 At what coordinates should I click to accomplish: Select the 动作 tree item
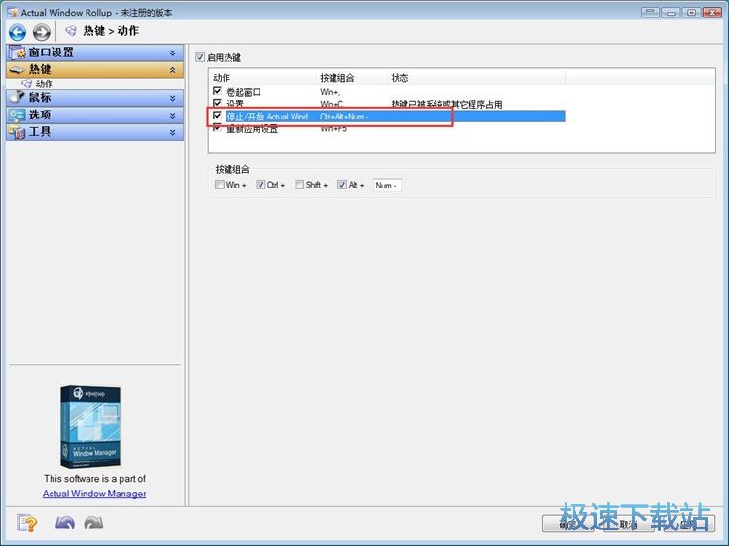click(x=44, y=84)
